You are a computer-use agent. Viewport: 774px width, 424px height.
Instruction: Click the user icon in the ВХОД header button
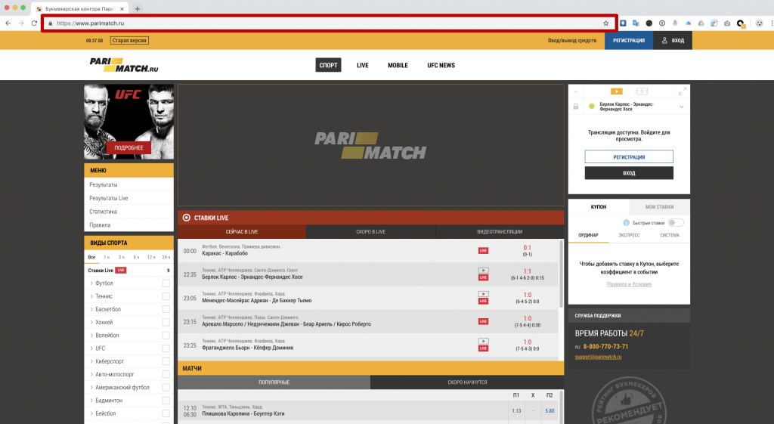pyautogui.click(x=664, y=41)
